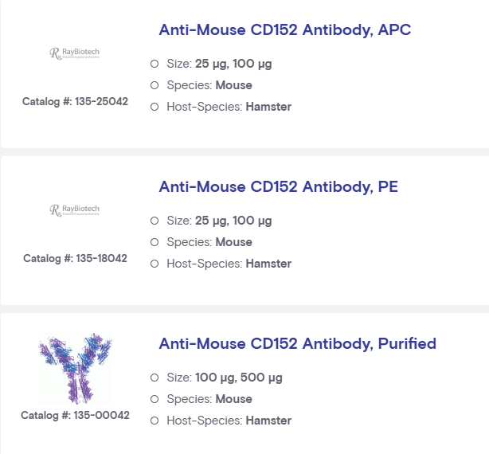This screenshot has width=489, height=454.
Task: Click Catalog #: 135-18042 label
Action: click(75, 259)
